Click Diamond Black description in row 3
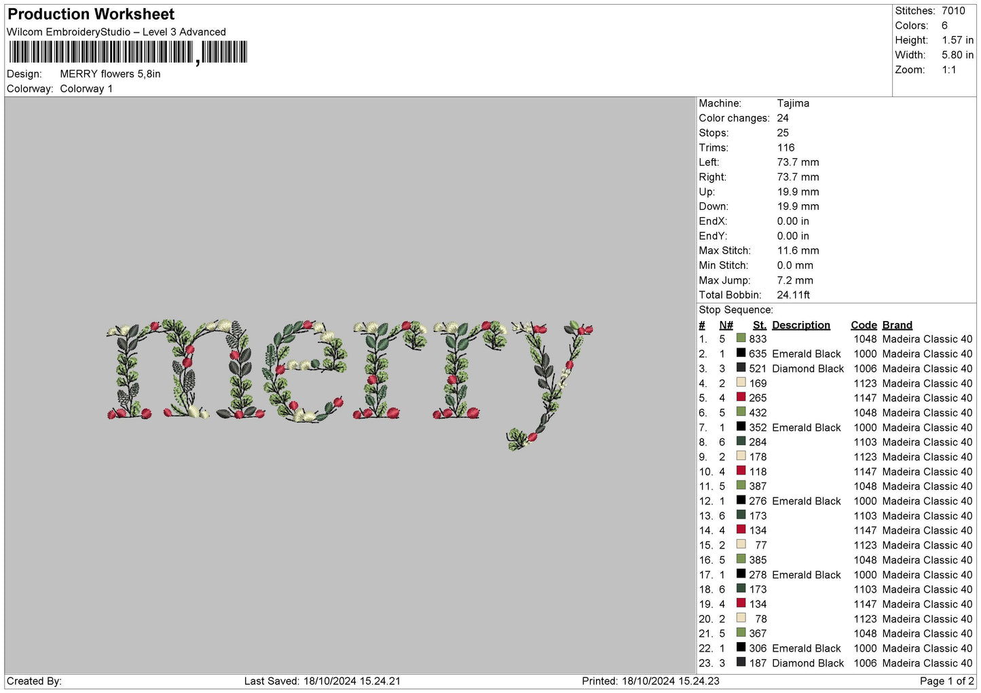 click(808, 369)
